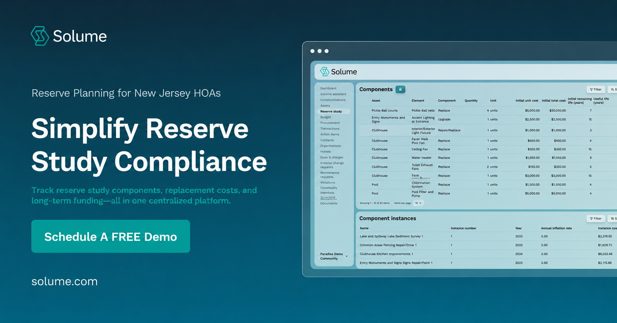Screen dimensions: 617x323
Task: Click the Asset column header
Action: pos(376,101)
